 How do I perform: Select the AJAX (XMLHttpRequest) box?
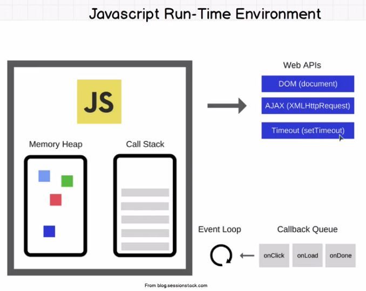point(308,106)
